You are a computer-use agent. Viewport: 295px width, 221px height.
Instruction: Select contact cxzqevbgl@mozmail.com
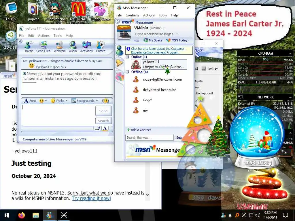(162, 79)
